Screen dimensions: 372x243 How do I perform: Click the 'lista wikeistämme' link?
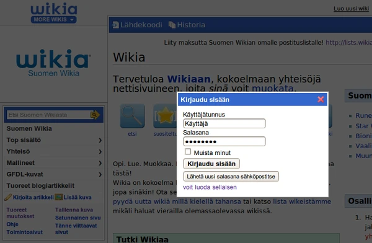click(302, 201)
